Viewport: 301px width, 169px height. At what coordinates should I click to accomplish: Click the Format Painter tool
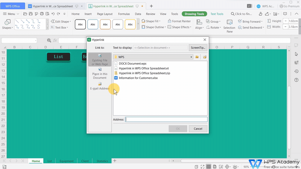179,21
